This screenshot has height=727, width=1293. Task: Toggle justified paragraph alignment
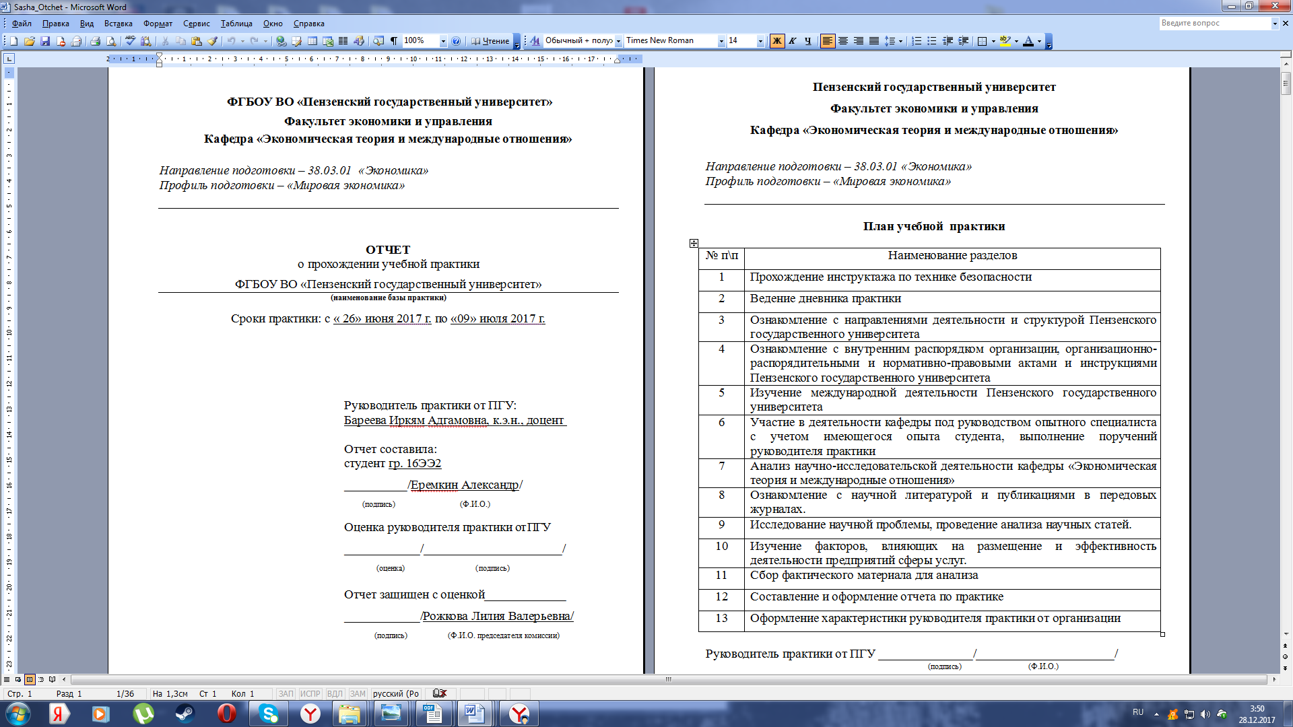tap(874, 41)
